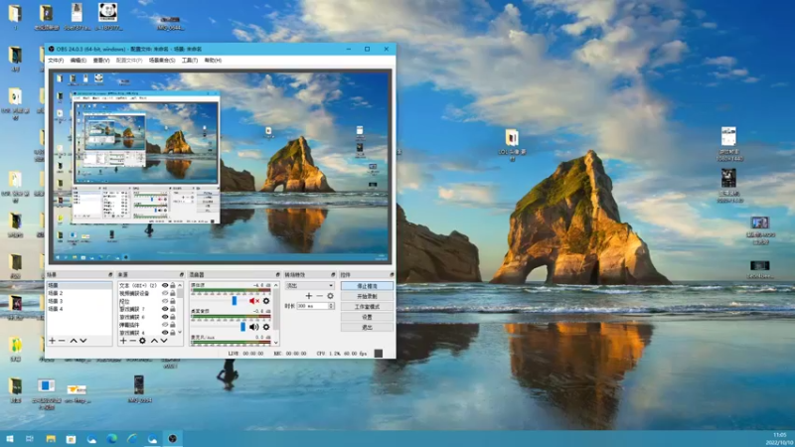
Task: Click the Sources list scroll-down arrow
Action: pyautogui.click(x=180, y=333)
